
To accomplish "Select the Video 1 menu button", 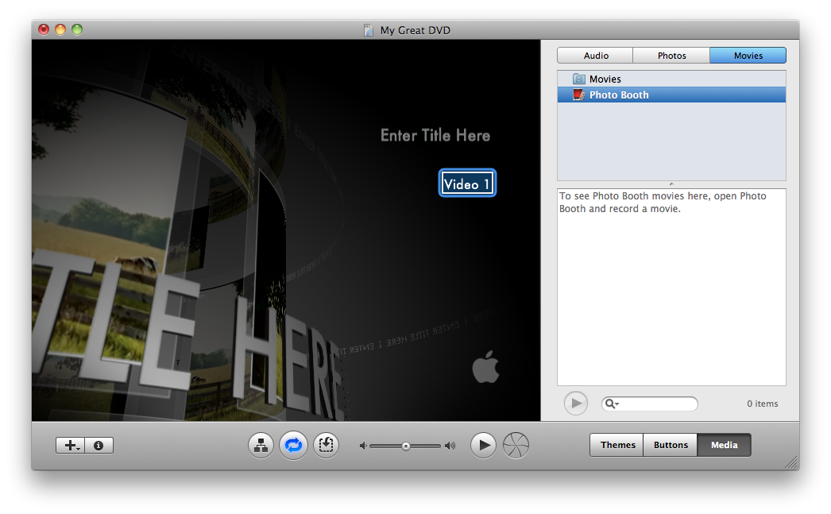I will [x=467, y=182].
